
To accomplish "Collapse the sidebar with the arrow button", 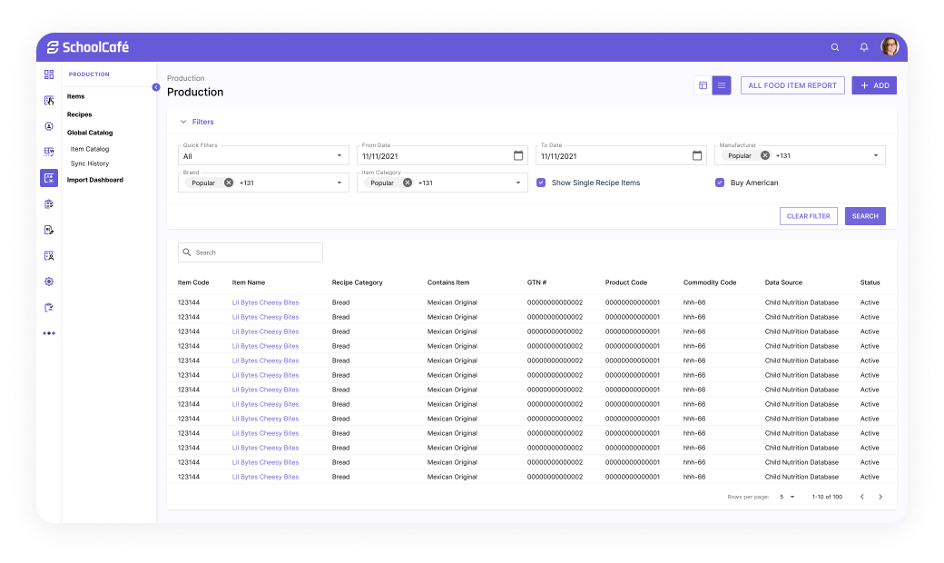I will 156,87.
